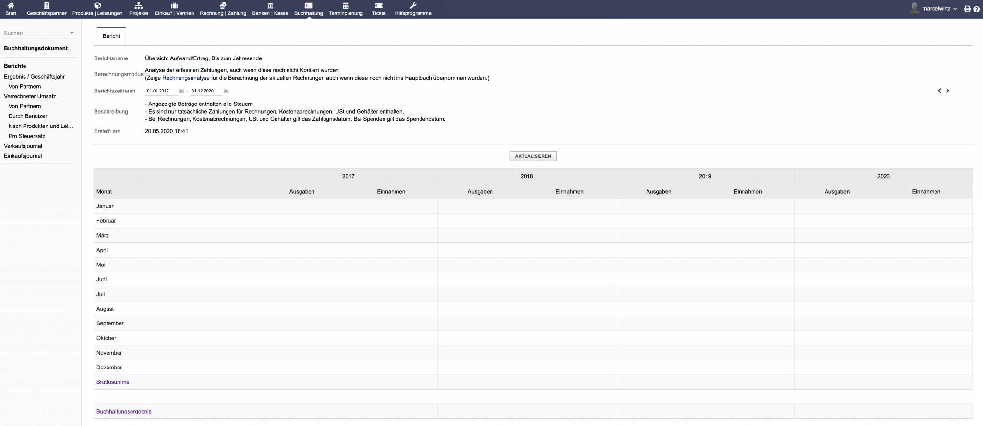Open Buchhaltung module
This screenshot has width=983, height=426.
click(308, 9)
